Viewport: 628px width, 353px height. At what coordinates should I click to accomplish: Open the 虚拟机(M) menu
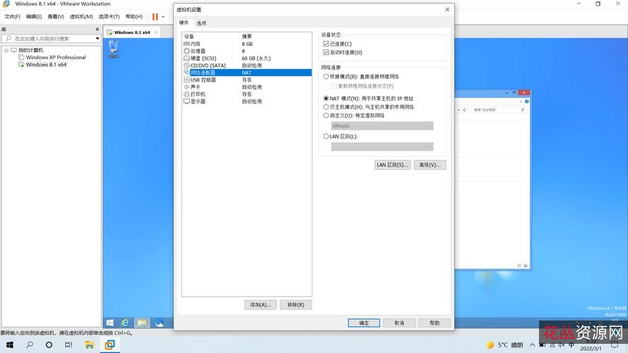point(81,16)
